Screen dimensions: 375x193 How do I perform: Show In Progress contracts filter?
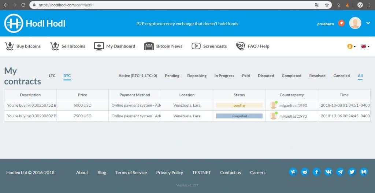point(224,76)
